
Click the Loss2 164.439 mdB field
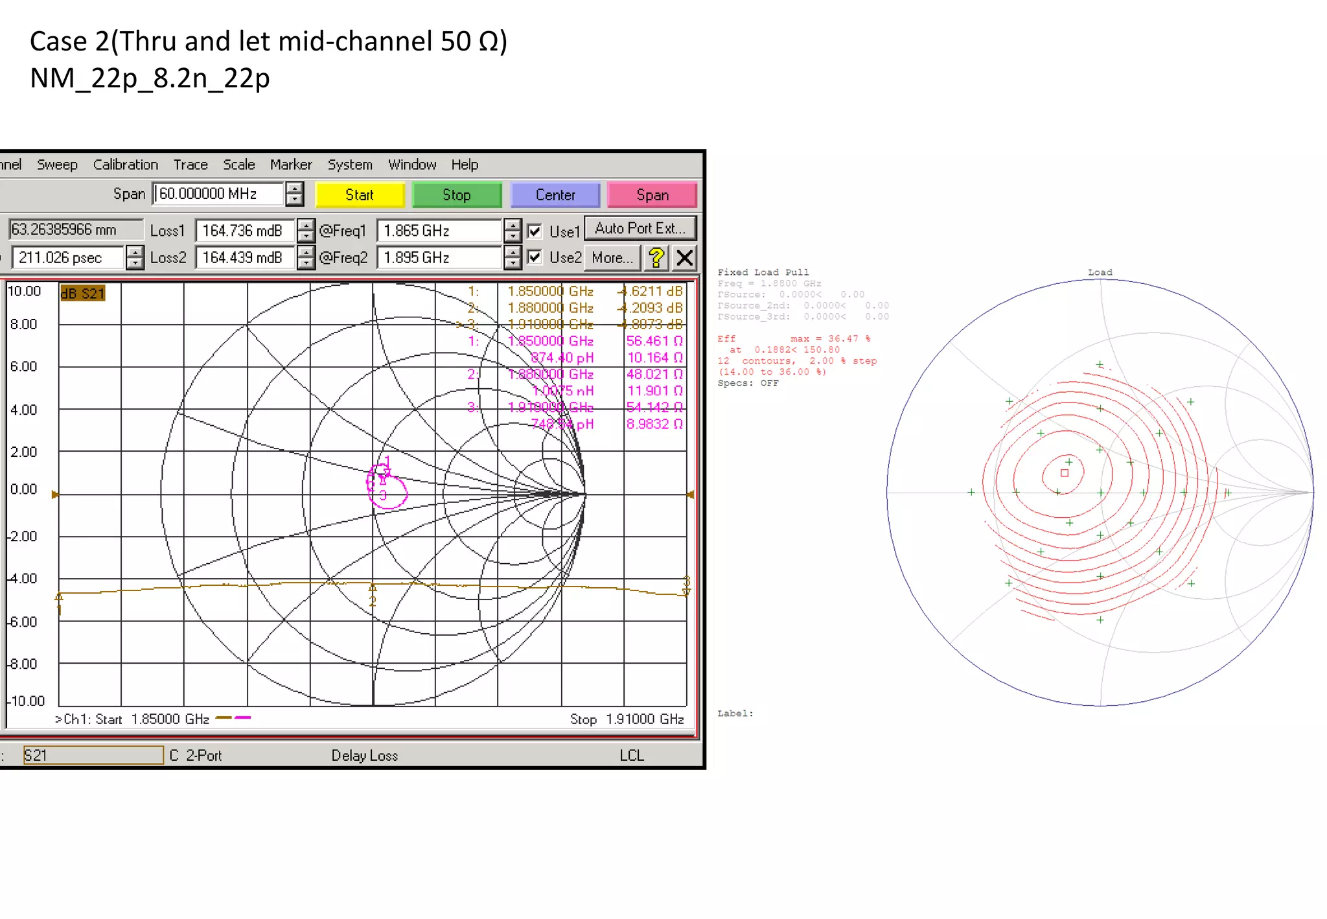click(245, 258)
